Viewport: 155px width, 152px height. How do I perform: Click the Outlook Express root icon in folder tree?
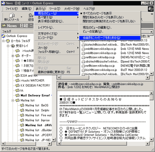coord(4,36)
